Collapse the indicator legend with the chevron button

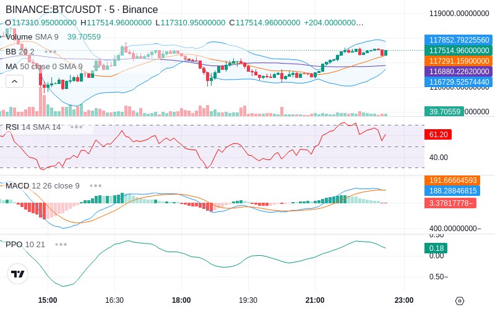click(x=14, y=82)
